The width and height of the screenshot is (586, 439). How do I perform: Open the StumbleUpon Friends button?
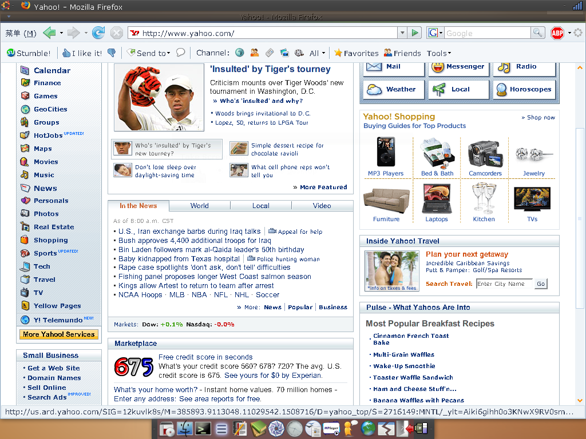[402, 53]
